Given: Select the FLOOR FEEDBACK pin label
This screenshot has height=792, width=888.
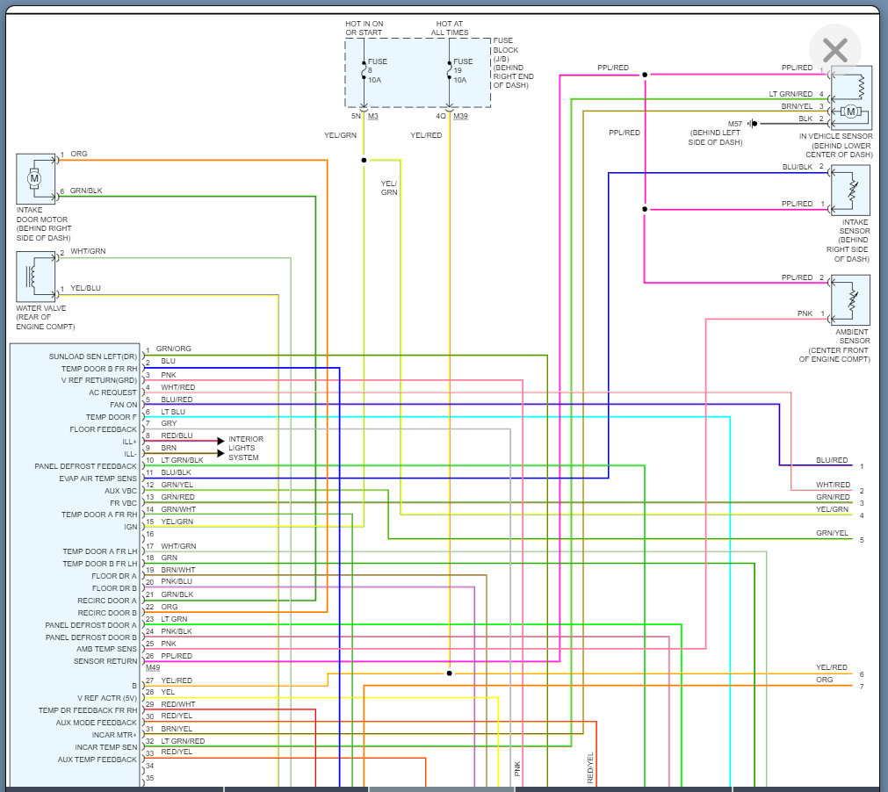Looking at the screenshot, I should pyautogui.click(x=103, y=429).
